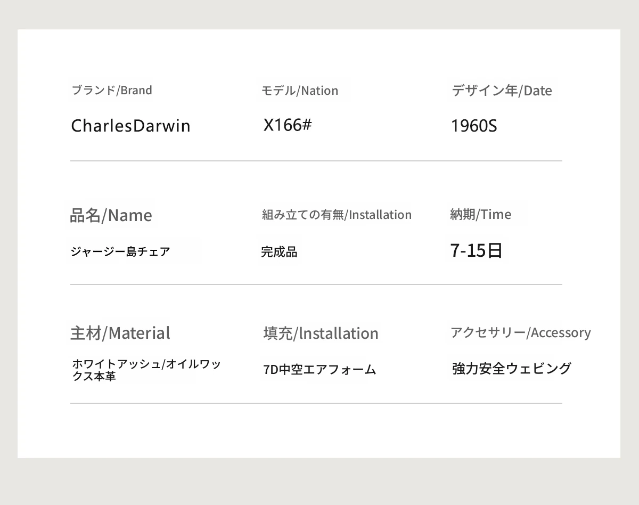
Task: Click the 品名/Name heading
Action: coord(111,215)
